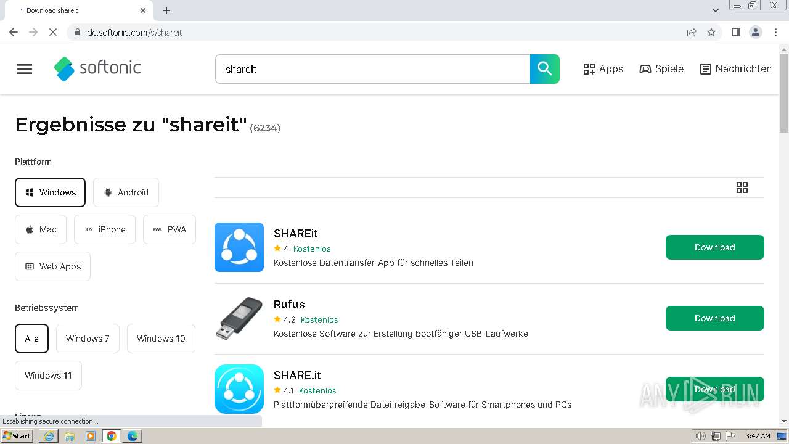
Task: Click into the shareit search field
Action: 372,69
